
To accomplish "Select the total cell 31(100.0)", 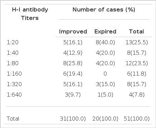I will pos(73,119).
